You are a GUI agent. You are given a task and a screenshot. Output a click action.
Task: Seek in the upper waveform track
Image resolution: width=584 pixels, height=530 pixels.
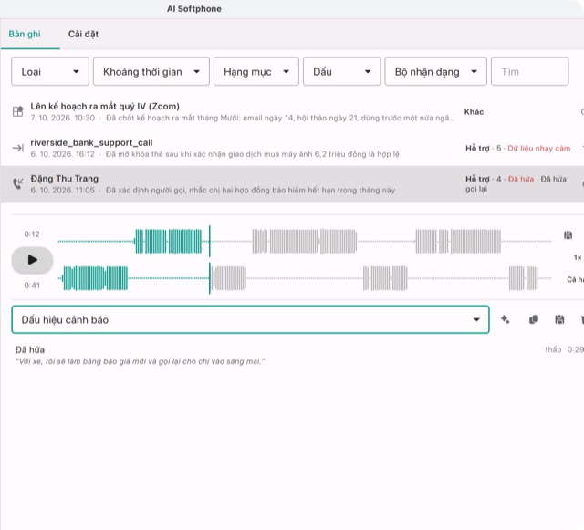[304, 242]
